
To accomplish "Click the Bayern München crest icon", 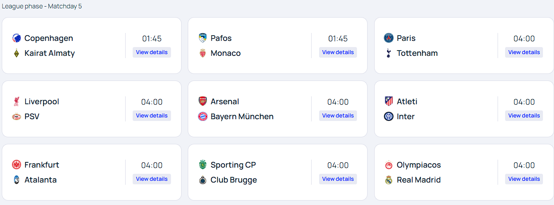I will pyautogui.click(x=202, y=117).
